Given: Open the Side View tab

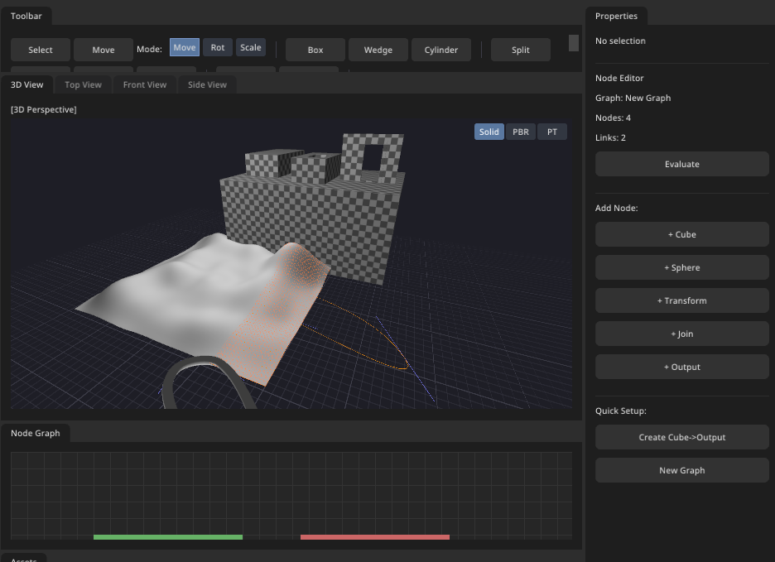Looking at the screenshot, I should click(207, 84).
